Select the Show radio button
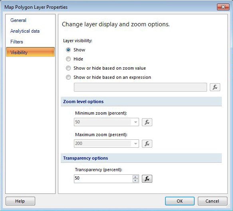Image resolution: width=233 pixels, height=211 pixels. [68, 50]
